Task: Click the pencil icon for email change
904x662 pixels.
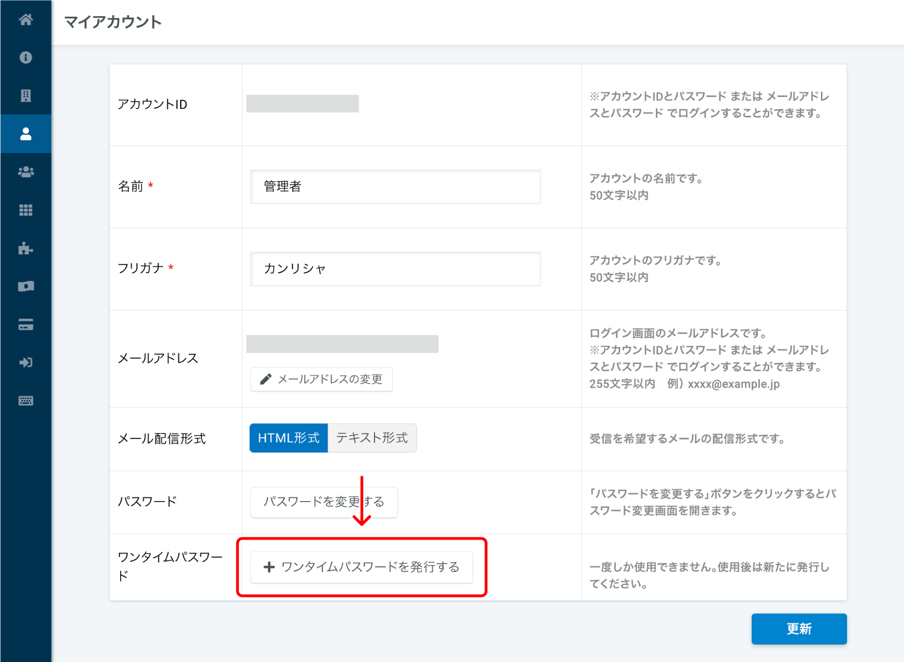Action: click(x=265, y=379)
